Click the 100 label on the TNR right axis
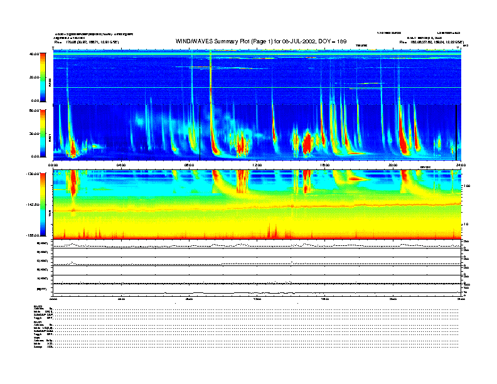 point(467,186)
